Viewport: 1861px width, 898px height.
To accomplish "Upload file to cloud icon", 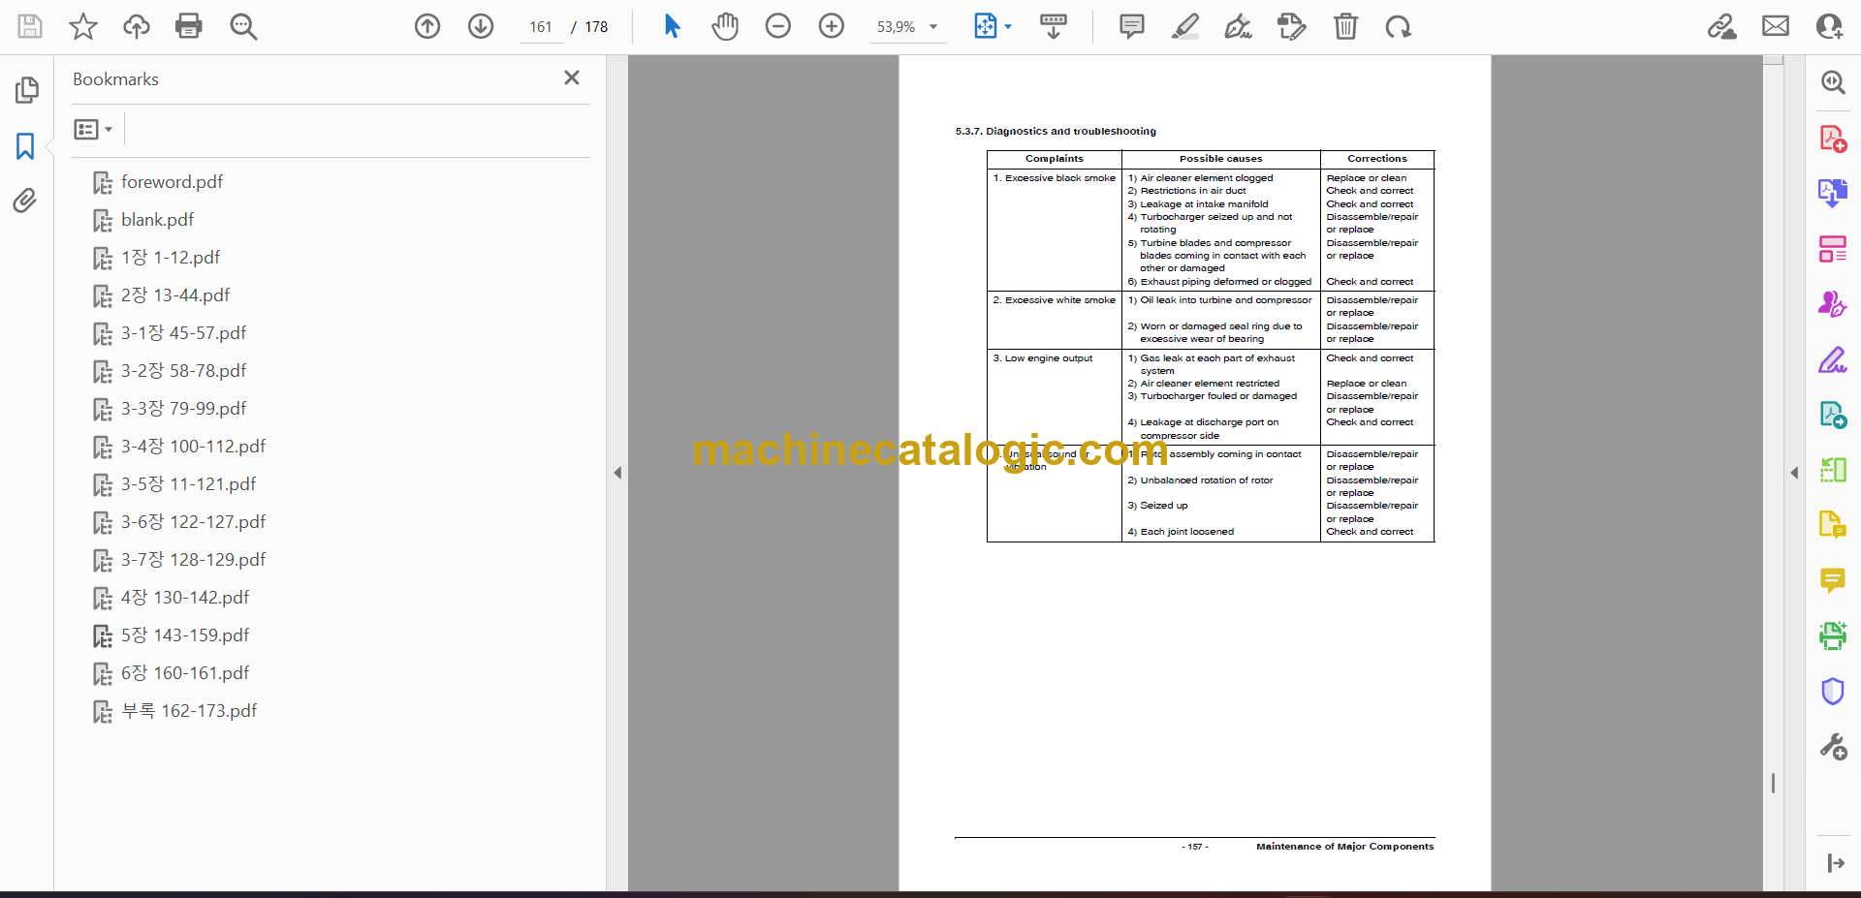I will point(137,26).
